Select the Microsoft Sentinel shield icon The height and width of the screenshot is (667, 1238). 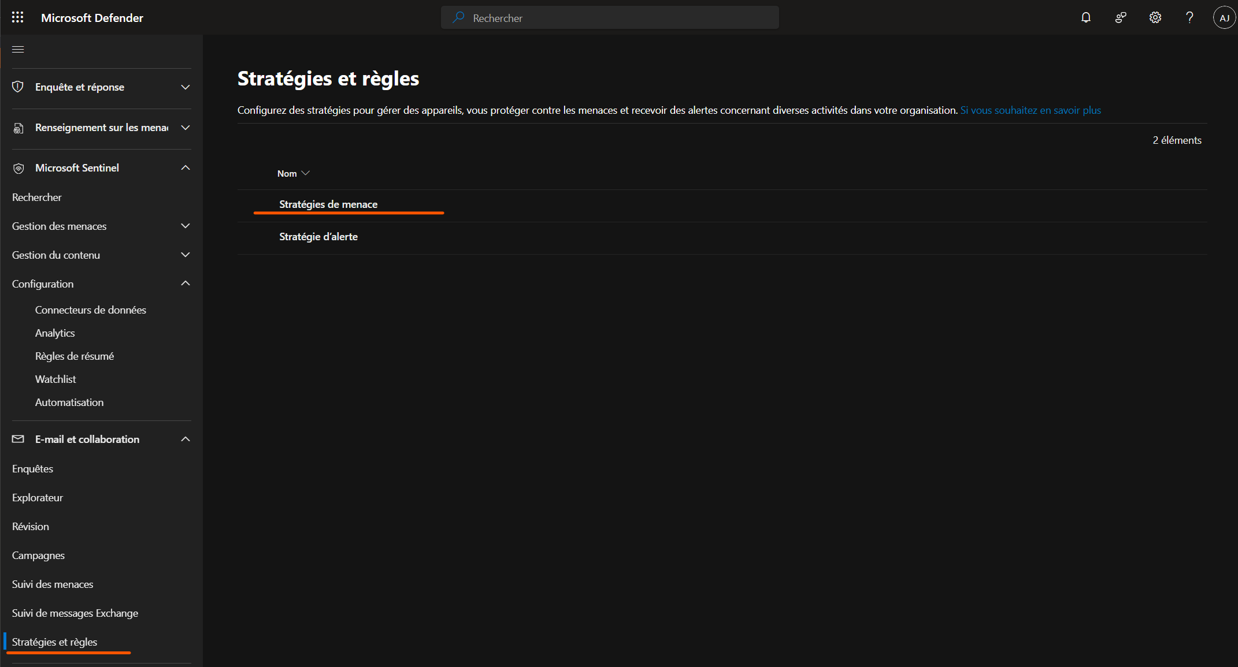pyautogui.click(x=18, y=168)
